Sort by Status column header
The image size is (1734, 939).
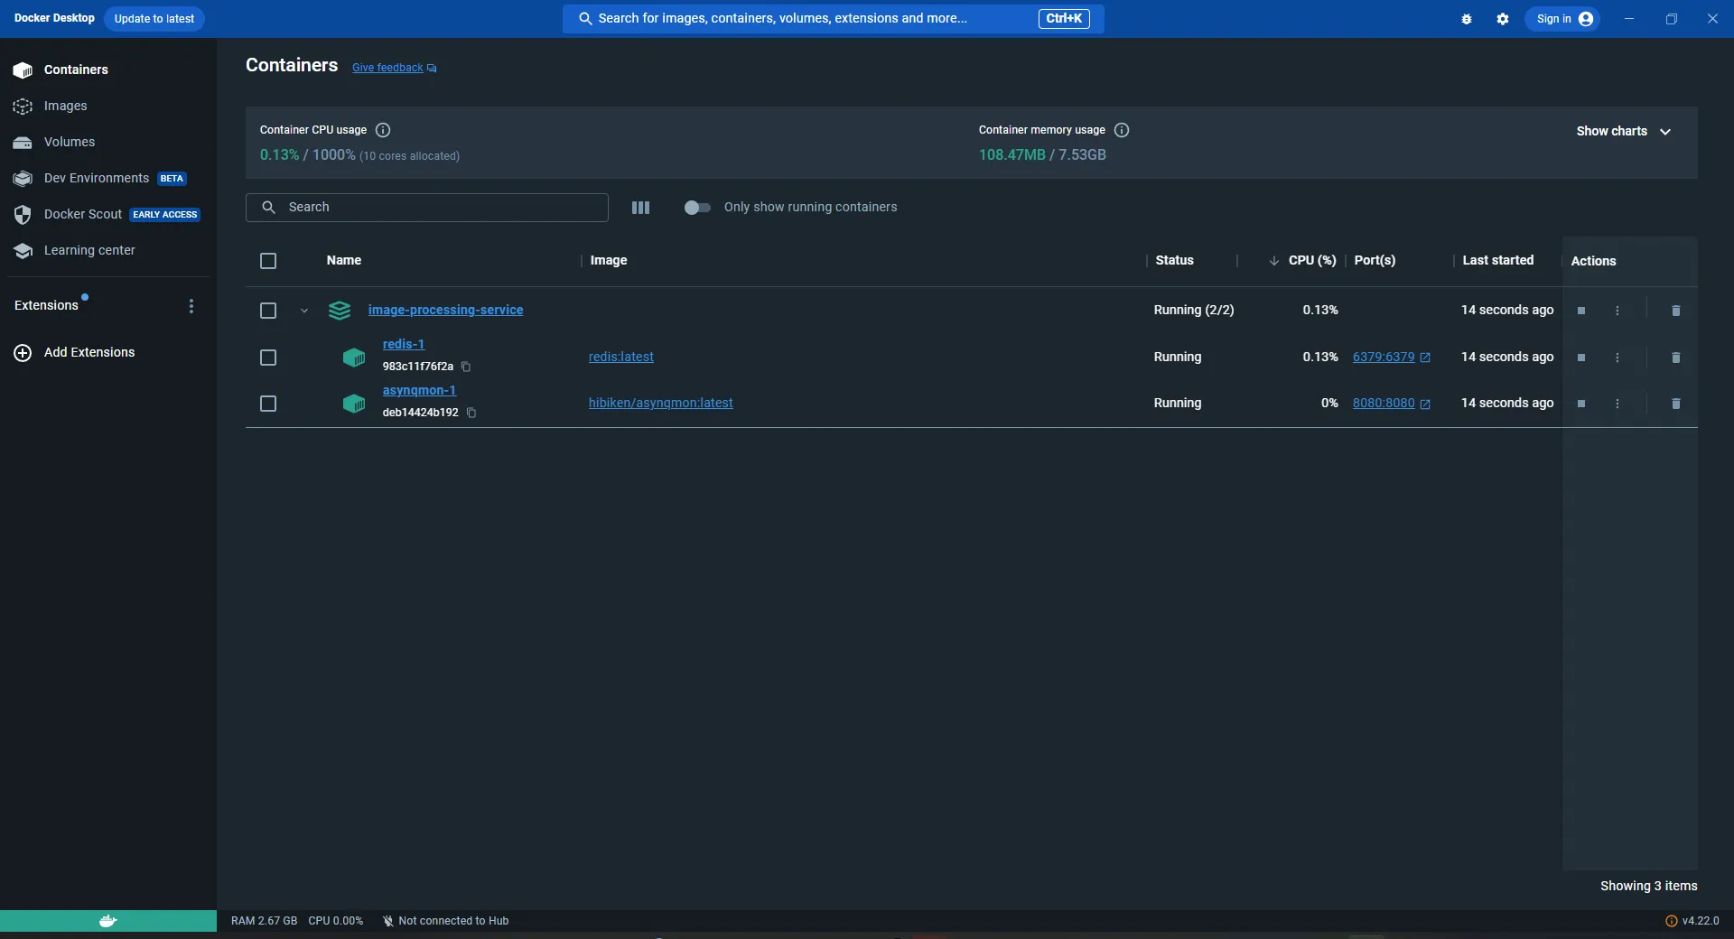point(1174,260)
